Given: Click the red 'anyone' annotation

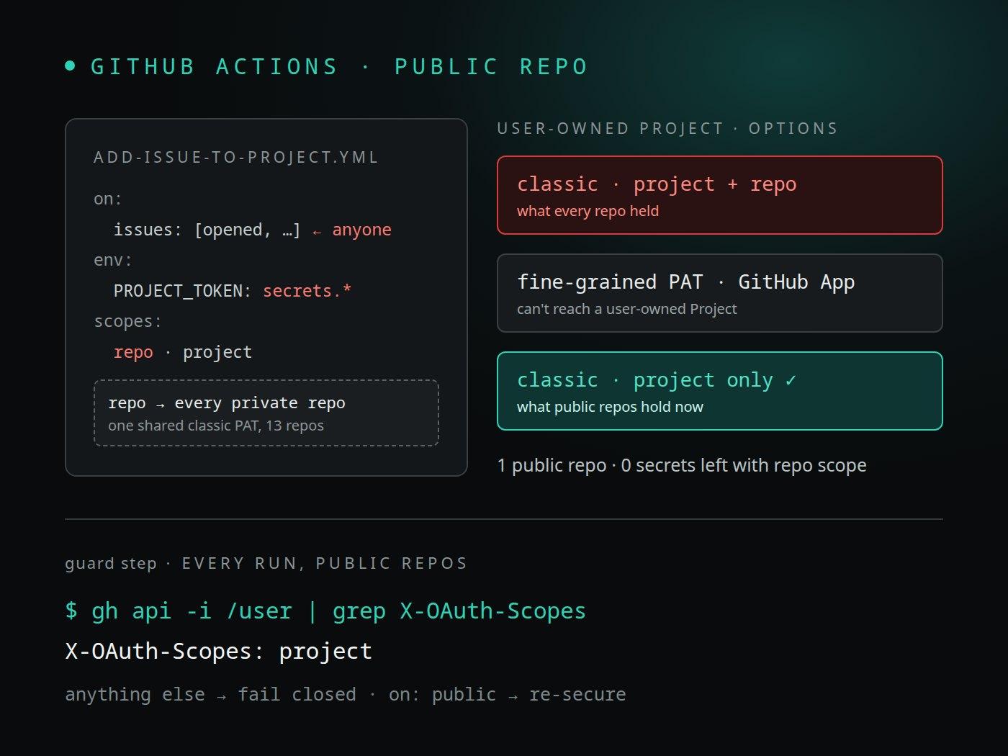Looking at the screenshot, I should [x=361, y=230].
